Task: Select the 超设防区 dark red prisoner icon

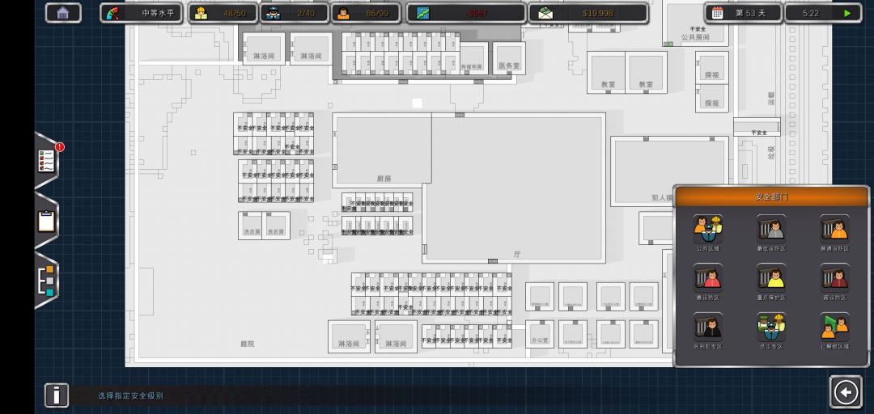Action: (834, 277)
